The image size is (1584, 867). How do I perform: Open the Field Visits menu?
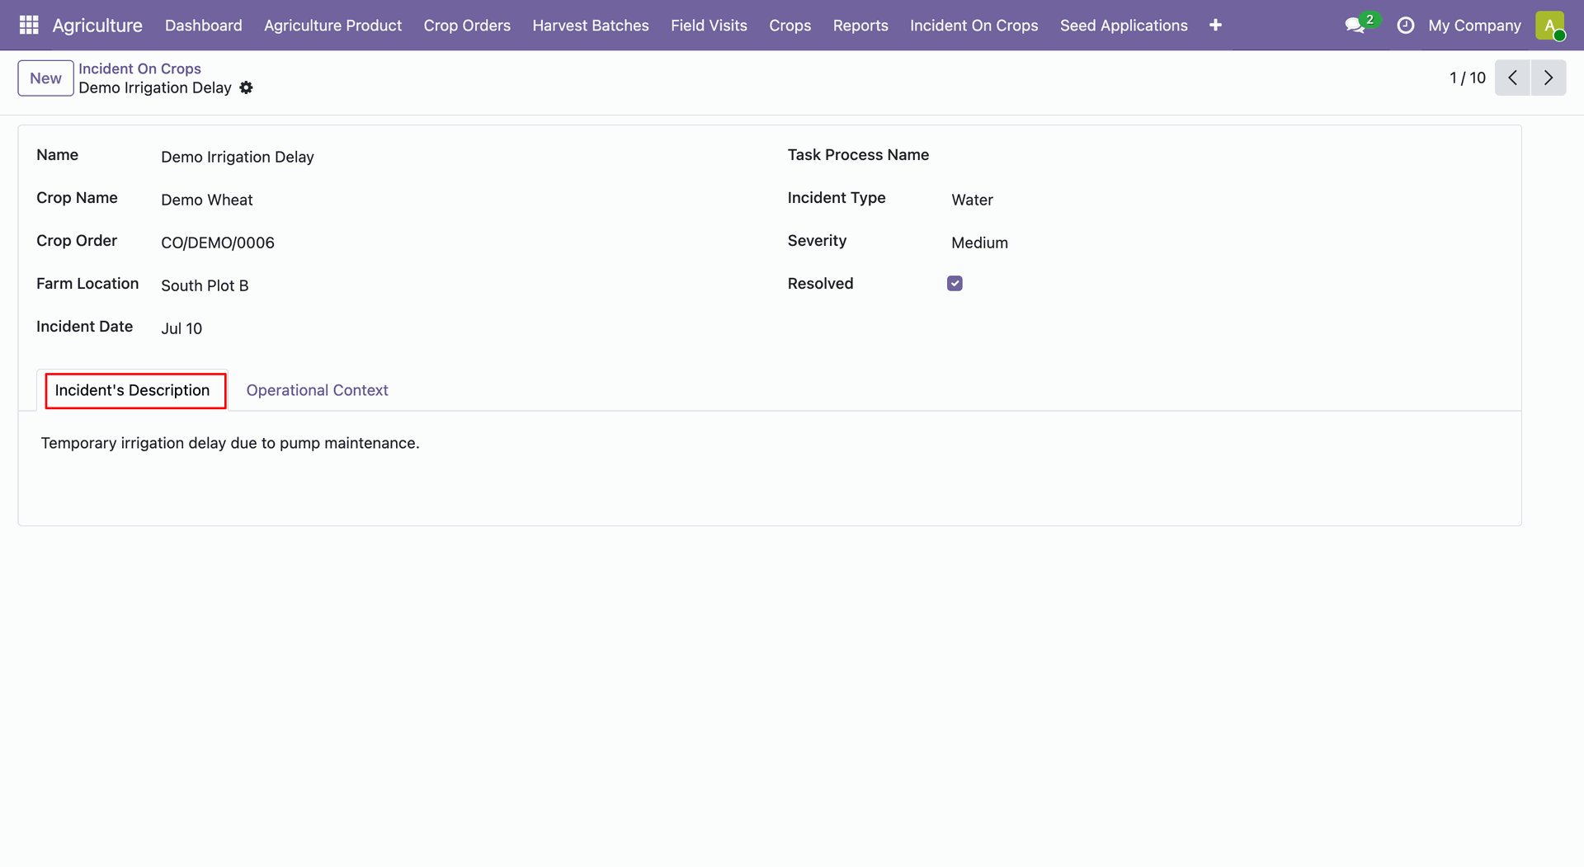709,26
